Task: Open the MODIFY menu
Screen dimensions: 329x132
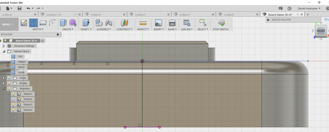Action: (86, 29)
